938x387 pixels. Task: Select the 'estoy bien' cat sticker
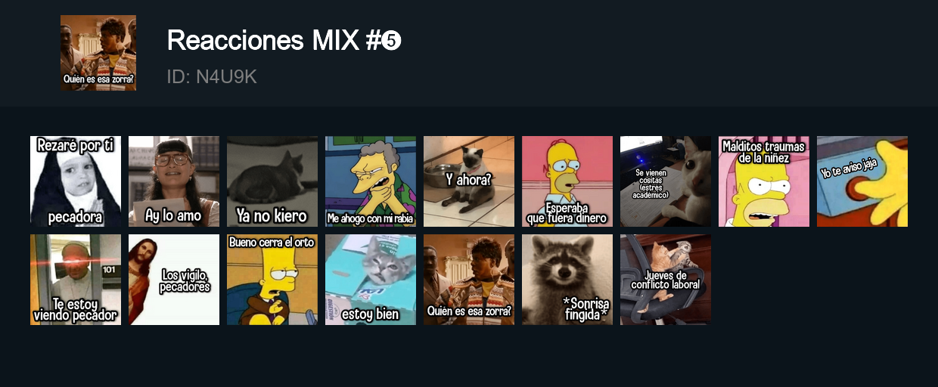(371, 280)
